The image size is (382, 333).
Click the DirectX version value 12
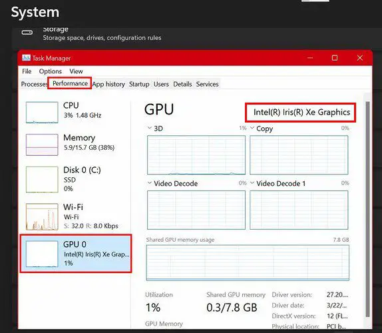click(x=337, y=316)
